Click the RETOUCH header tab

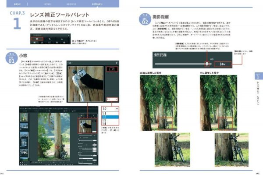click(97, 4)
